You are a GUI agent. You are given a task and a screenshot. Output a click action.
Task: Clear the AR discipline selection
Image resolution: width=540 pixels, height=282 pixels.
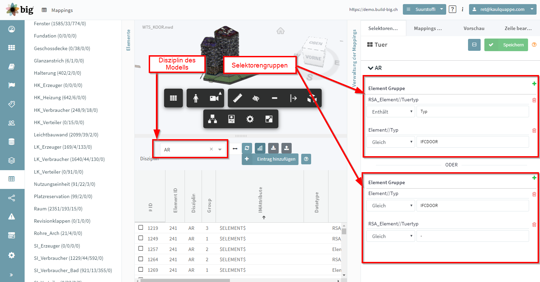click(211, 149)
